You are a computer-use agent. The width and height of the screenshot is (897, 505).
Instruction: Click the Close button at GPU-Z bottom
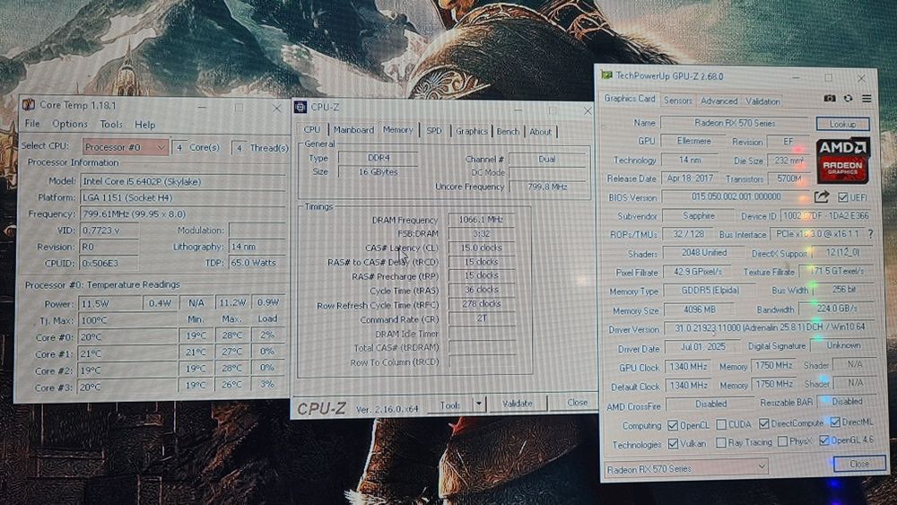point(859,464)
